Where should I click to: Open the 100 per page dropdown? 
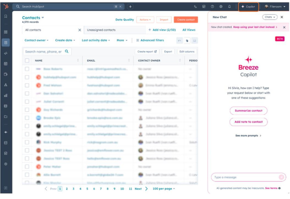point(163,189)
